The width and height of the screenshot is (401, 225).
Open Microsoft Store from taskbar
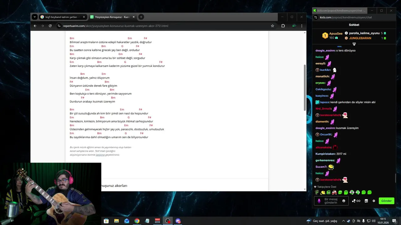click(x=106, y=221)
